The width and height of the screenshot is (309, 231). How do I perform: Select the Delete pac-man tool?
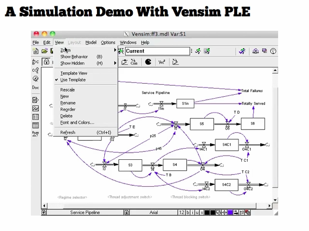148,62
